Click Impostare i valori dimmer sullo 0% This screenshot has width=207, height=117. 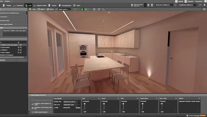[x=41, y=108]
